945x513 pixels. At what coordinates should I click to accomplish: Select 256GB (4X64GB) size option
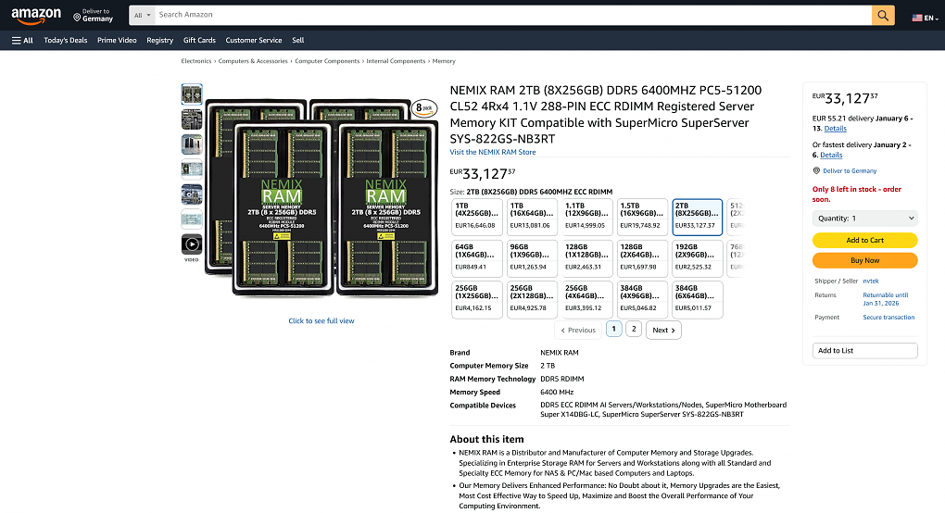[587, 299]
